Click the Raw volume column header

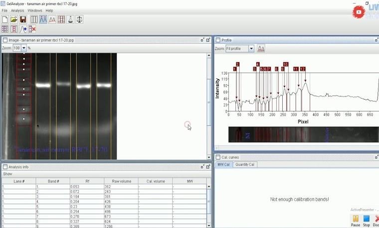tap(121, 181)
